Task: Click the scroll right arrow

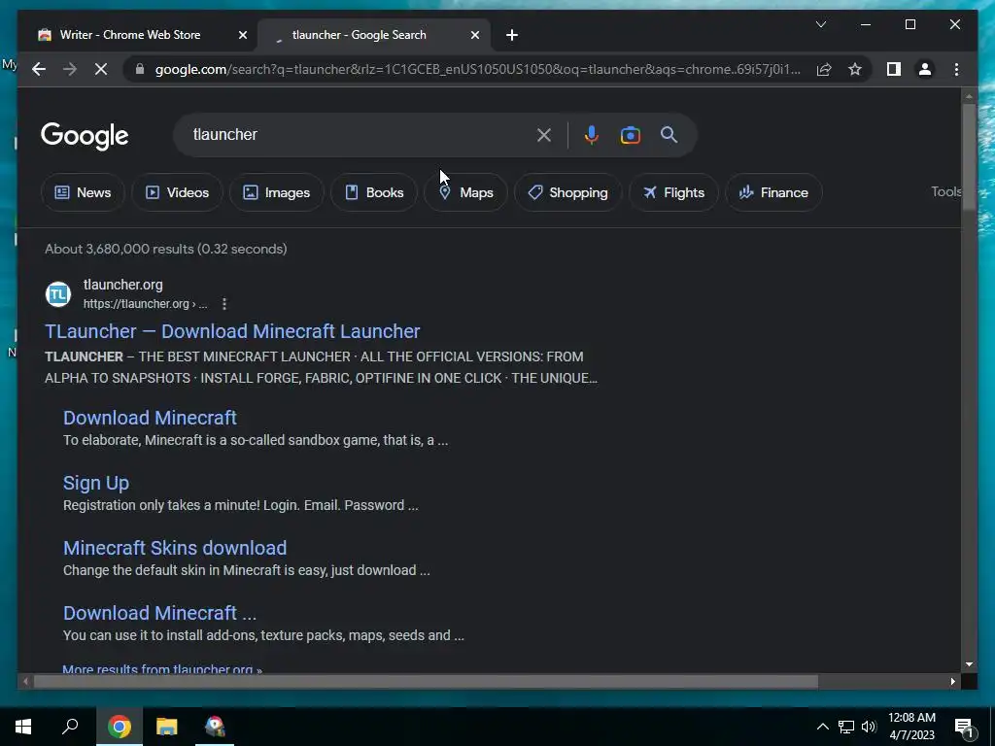Action: 952,681
